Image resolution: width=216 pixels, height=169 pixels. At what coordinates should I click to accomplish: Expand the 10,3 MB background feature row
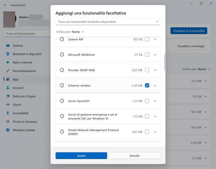coord(206,112)
